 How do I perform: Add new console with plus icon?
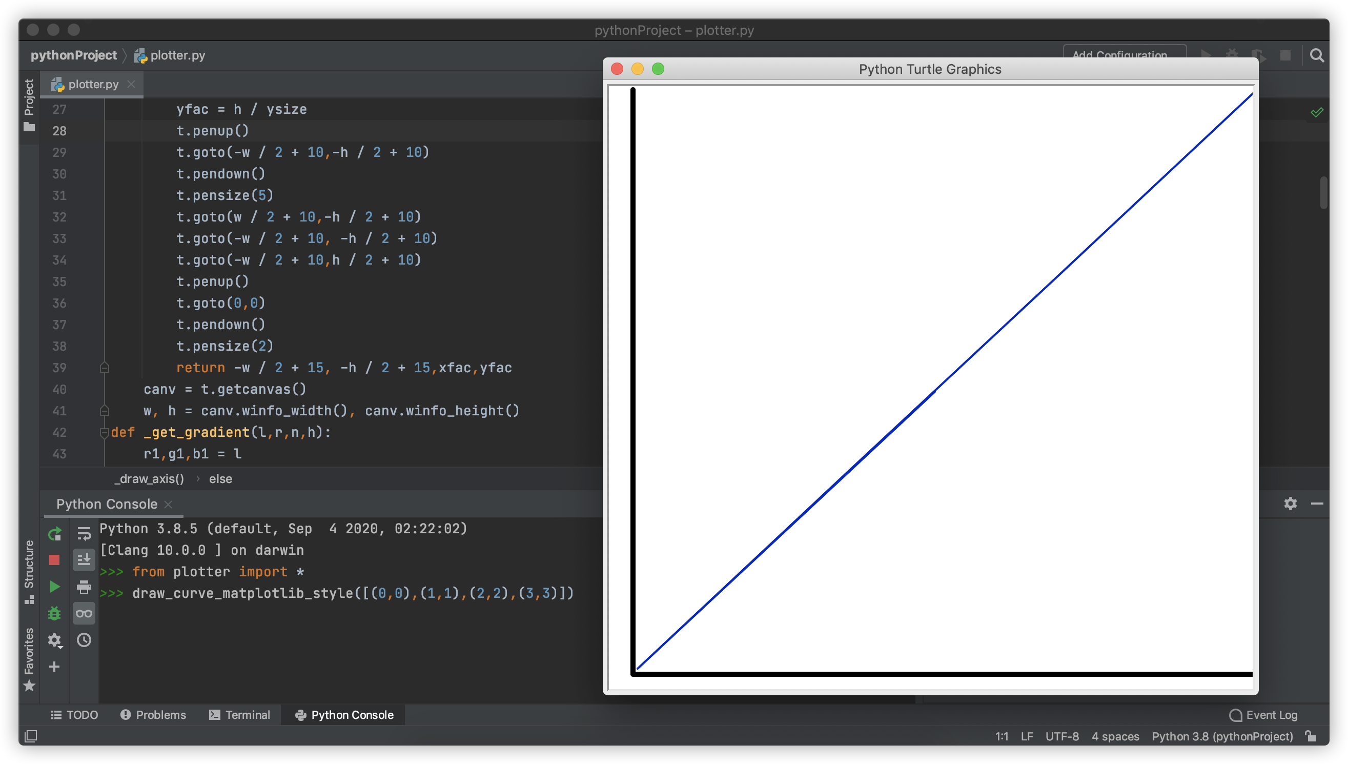point(54,667)
